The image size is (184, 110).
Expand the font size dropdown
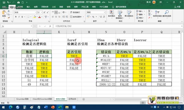pyautogui.click(x=42, y=13)
